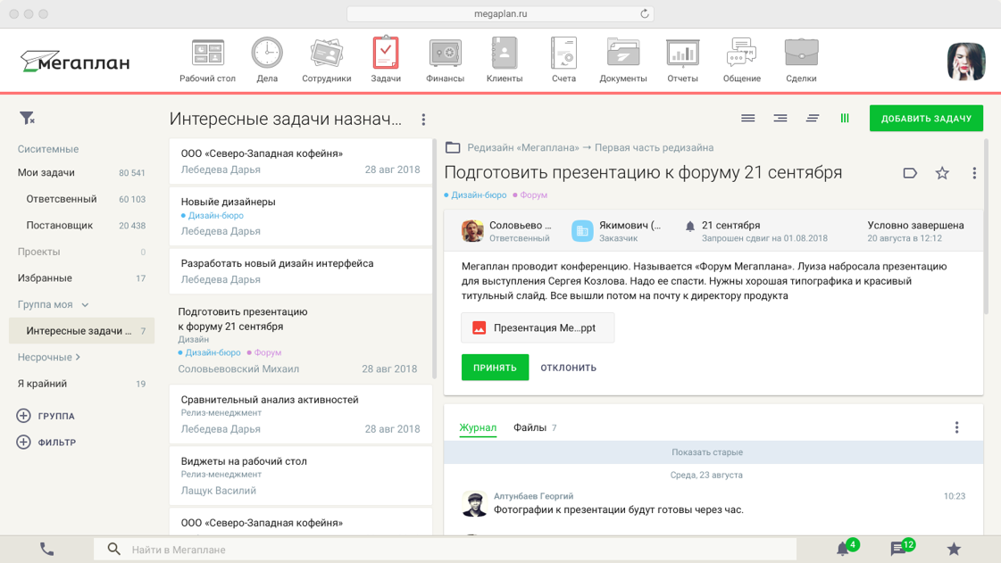Switch to the Журнал tab
The width and height of the screenshot is (1001, 563).
(x=478, y=428)
